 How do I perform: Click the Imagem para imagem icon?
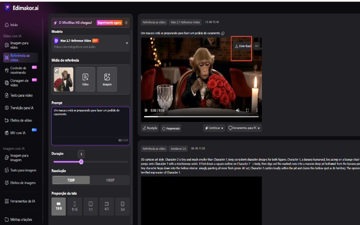click(x=7, y=158)
